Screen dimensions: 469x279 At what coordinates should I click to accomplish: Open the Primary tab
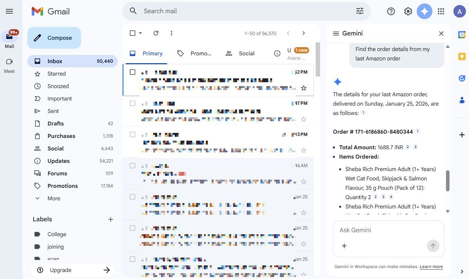(146, 53)
